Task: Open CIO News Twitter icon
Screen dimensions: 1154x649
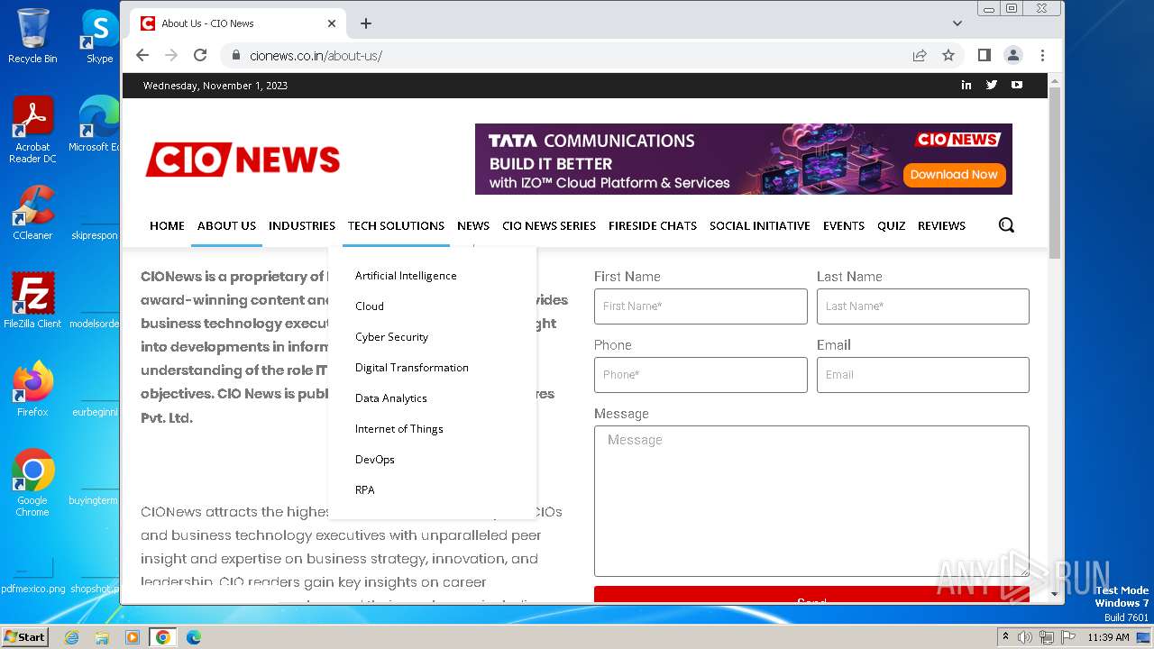Action: point(992,85)
